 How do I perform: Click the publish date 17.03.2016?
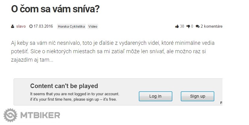(43, 26)
